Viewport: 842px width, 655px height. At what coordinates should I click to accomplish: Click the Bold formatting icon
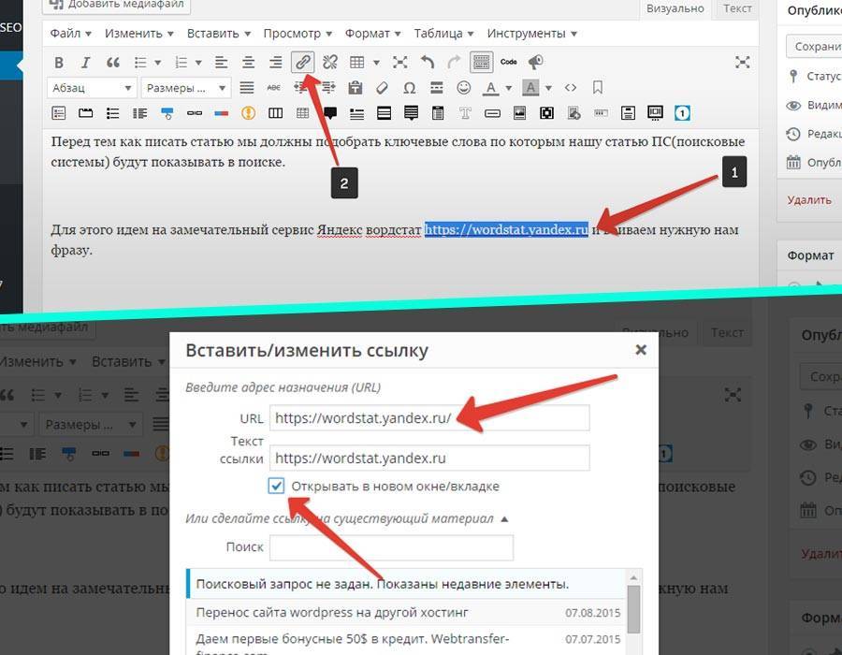pos(59,63)
